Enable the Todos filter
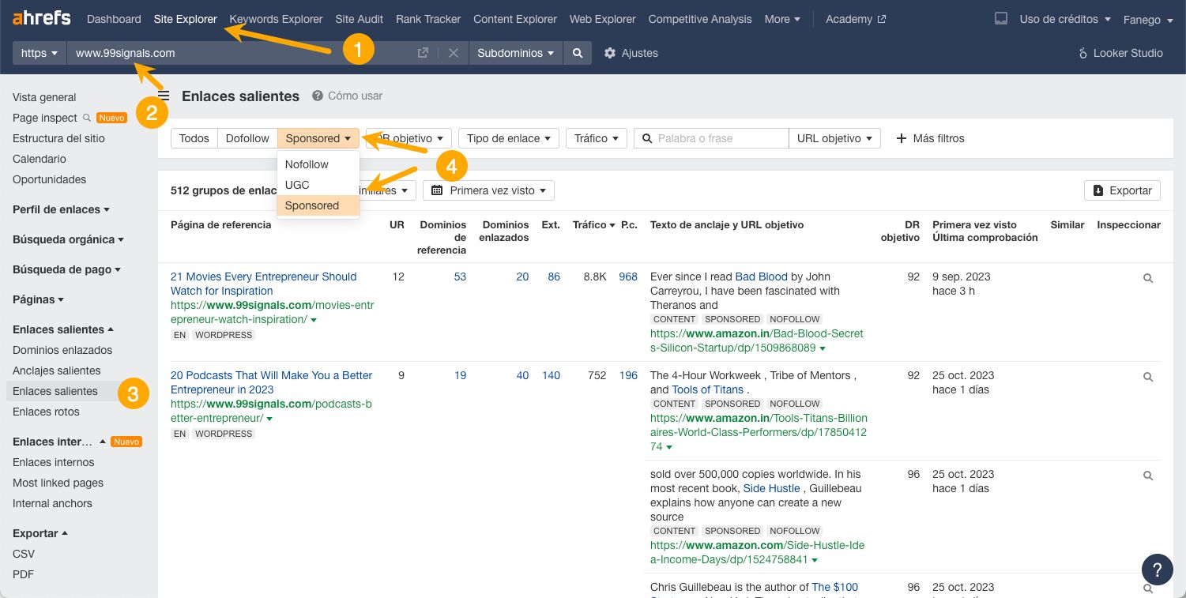 pyautogui.click(x=194, y=138)
